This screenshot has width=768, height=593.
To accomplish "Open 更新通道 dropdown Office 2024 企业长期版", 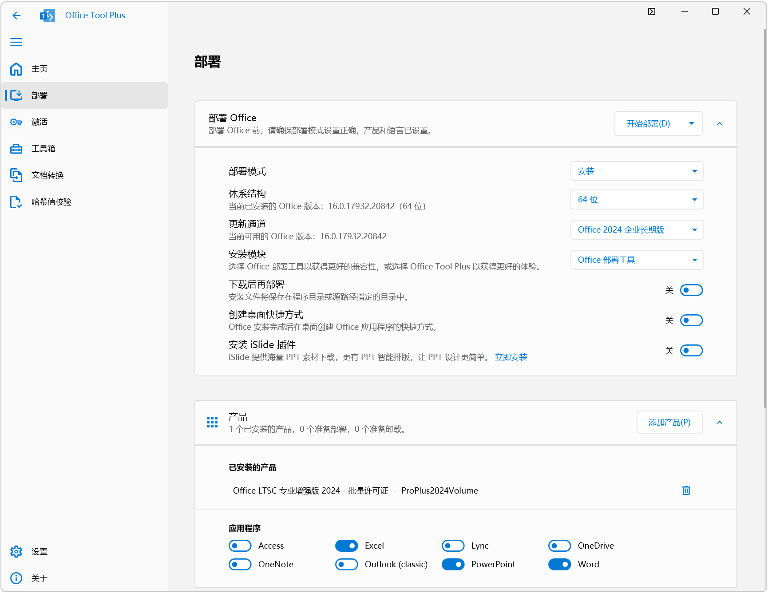I will pyautogui.click(x=637, y=230).
